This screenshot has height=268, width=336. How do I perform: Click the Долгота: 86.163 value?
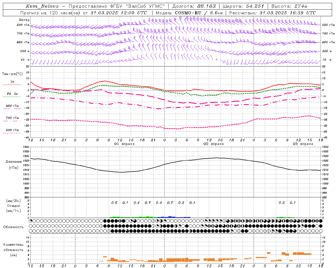click(x=194, y=6)
